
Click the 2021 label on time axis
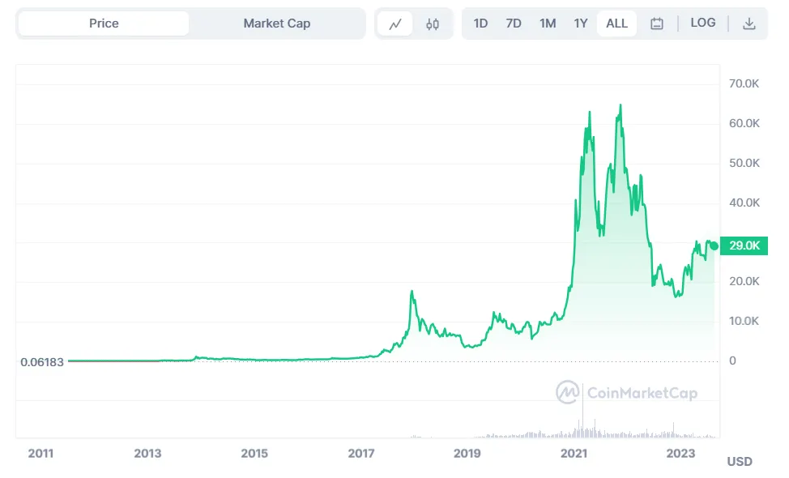(x=574, y=454)
